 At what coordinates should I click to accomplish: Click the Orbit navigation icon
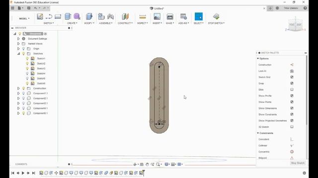tap(135, 164)
